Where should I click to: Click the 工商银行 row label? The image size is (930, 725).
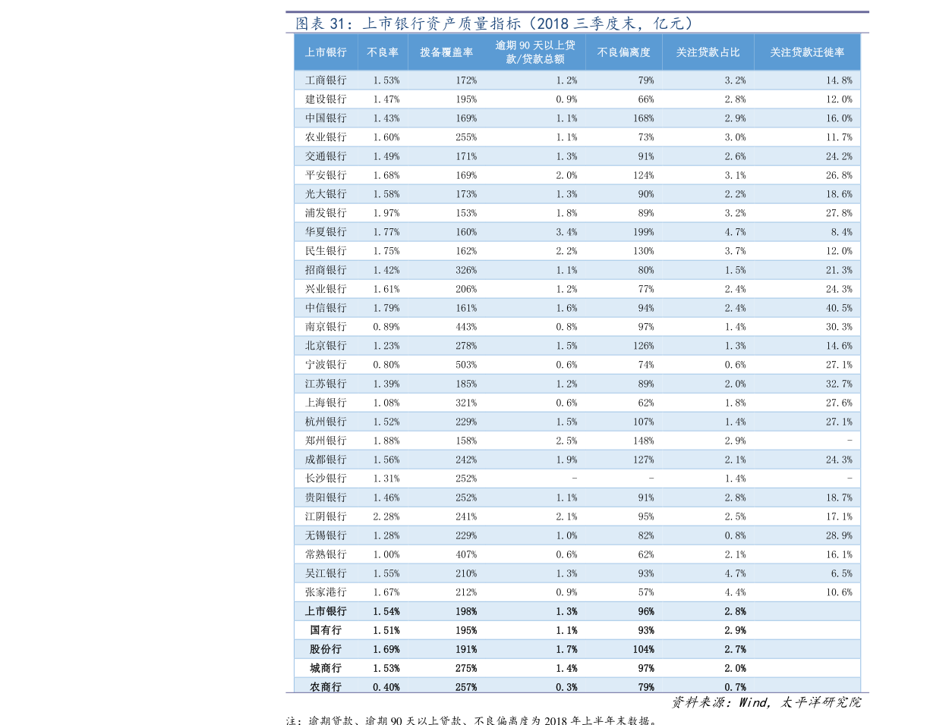pyautogui.click(x=326, y=80)
